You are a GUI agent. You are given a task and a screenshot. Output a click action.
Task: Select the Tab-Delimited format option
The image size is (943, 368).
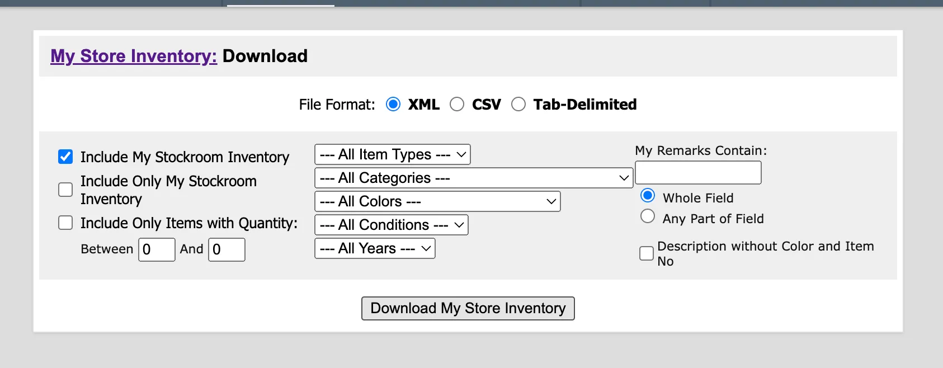[x=518, y=105]
